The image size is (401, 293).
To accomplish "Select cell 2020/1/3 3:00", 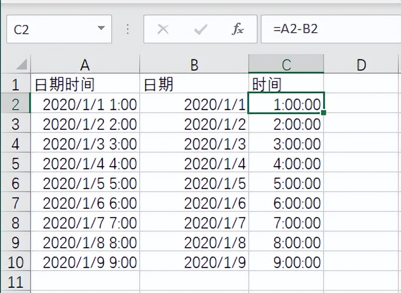I will (85, 142).
